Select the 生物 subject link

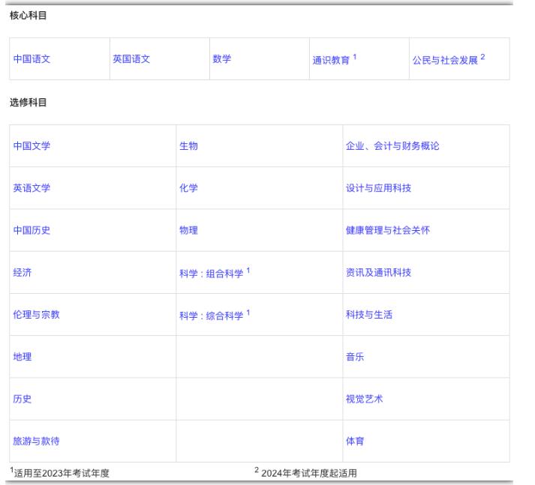click(188, 146)
